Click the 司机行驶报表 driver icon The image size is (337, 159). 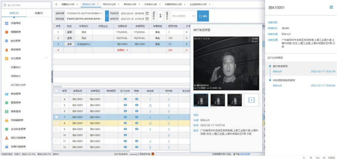(x=7, y=138)
